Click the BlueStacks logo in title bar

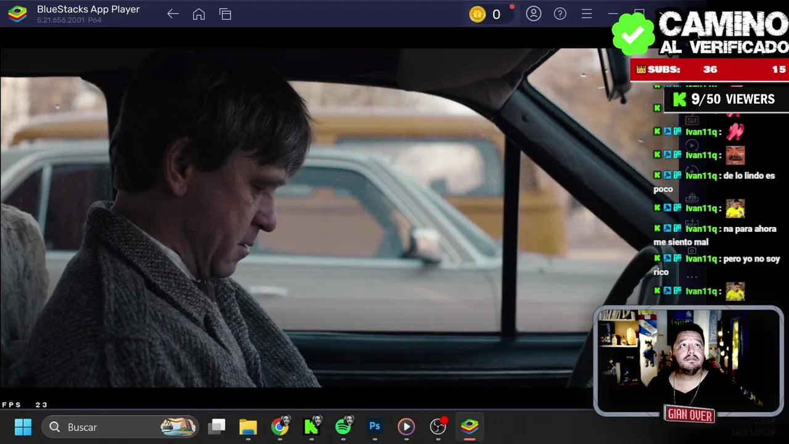pyautogui.click(x=17, y=14)
